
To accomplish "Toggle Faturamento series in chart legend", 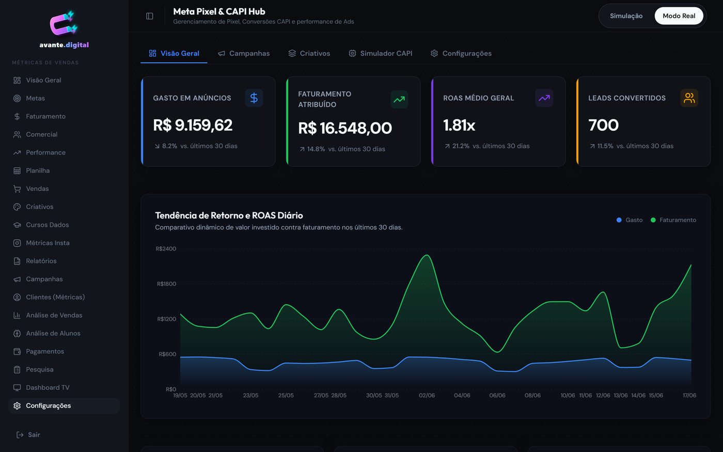I will [x=673, y=220].
